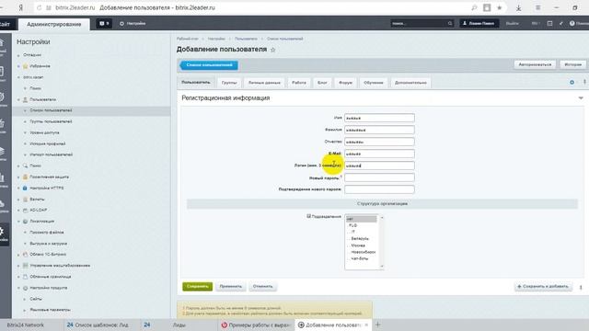Screen dimensions: 589x331
Task: Switch to the Блог tab
Action: coord(322,83)
